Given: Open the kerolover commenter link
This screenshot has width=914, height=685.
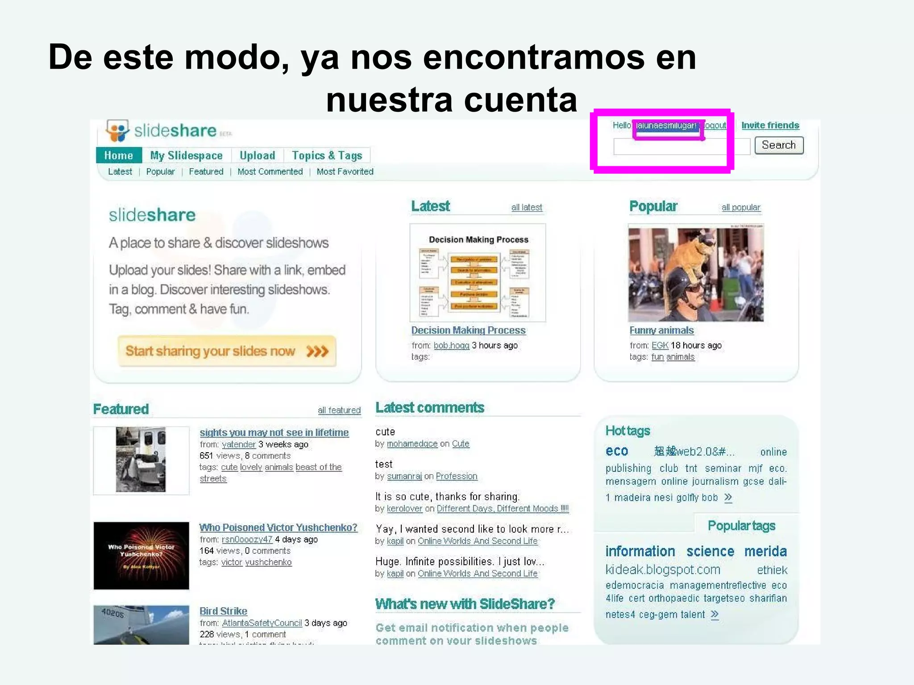Looking at the screenshot, I should coord(404,509).
